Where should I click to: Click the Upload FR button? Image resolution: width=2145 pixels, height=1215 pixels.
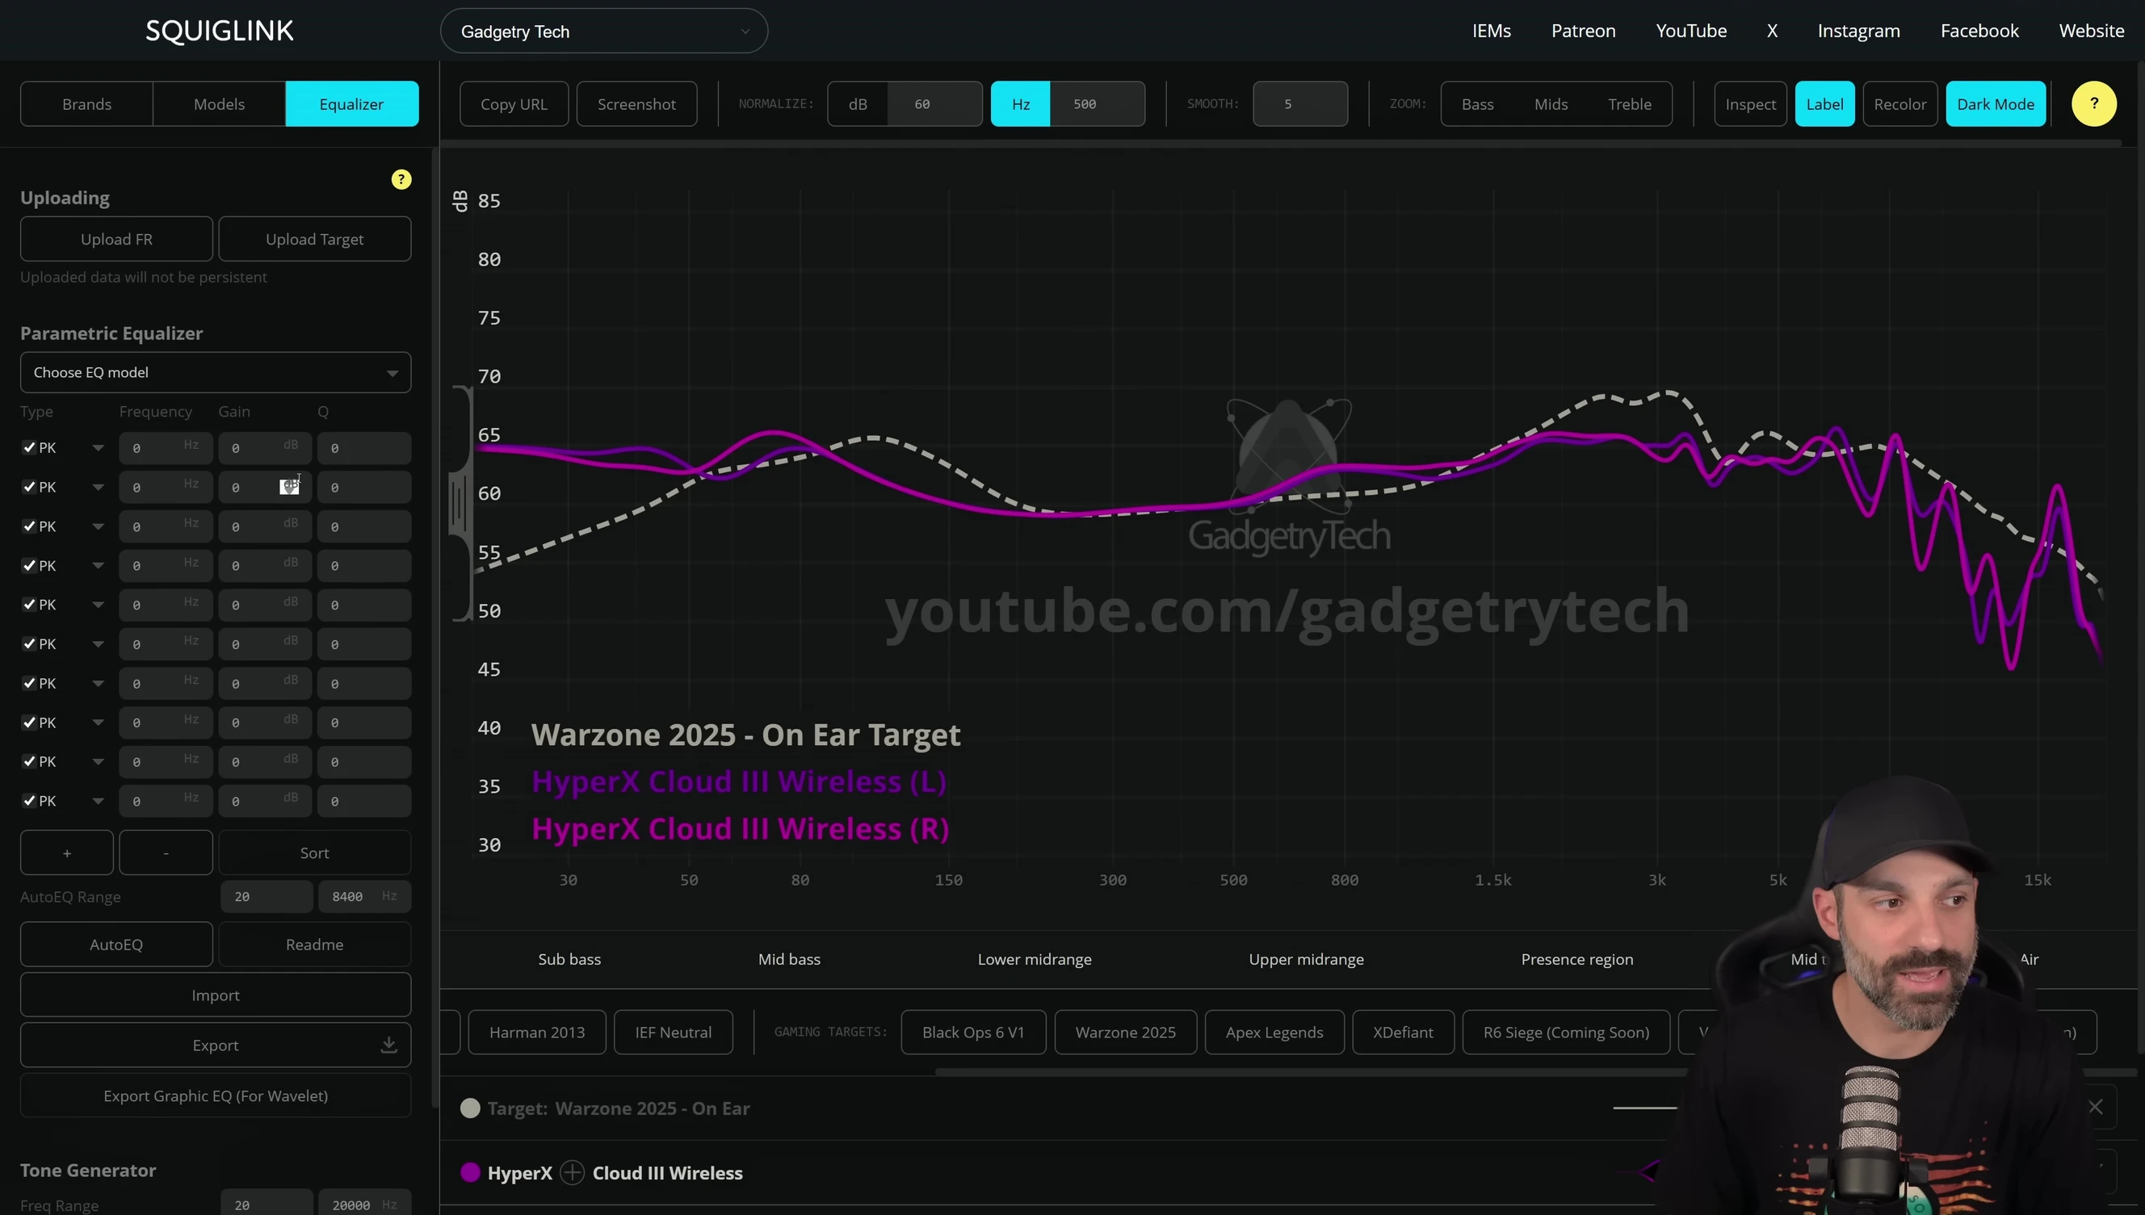pos(116,239)
